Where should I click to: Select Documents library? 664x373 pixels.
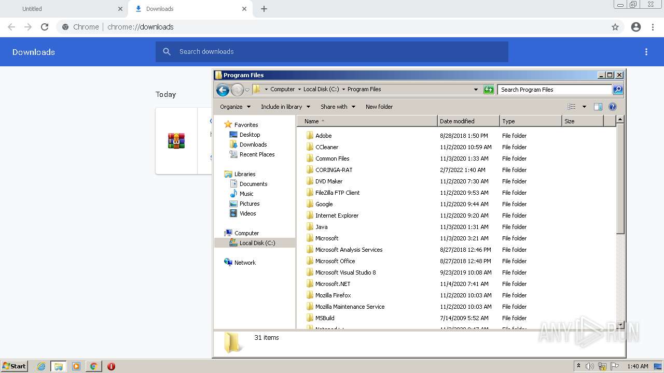(253, 184)
